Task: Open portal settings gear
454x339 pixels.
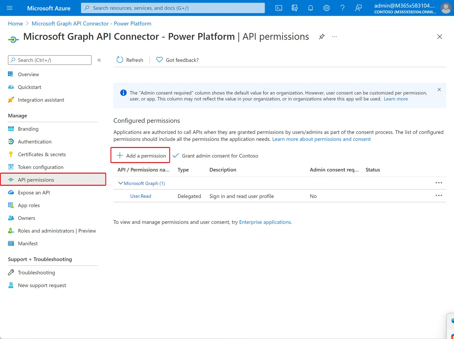Action: point(326,8)
